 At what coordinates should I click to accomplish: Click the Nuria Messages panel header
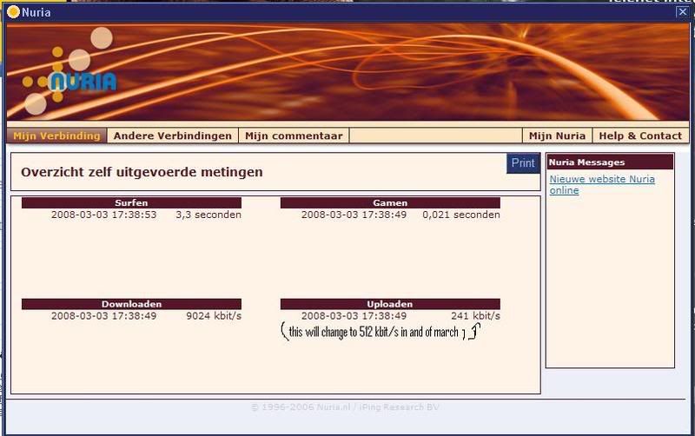point(609,162)
